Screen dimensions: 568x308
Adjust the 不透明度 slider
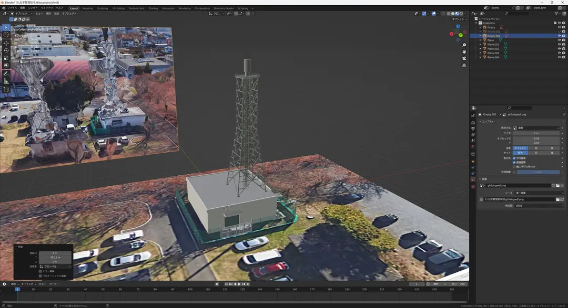pyautogui.click(x=539, y=172)
